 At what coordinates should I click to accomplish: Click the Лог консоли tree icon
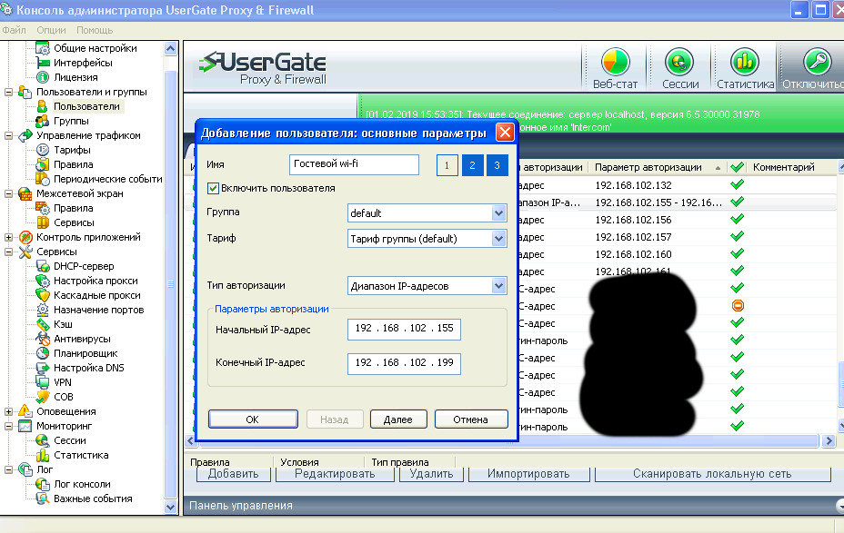[43, 484]
